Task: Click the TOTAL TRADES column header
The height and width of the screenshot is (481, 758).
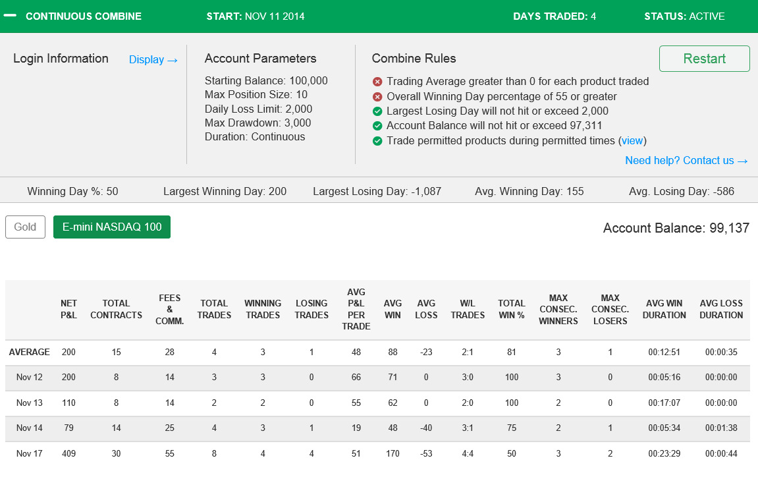Action: tap(214, 309)
